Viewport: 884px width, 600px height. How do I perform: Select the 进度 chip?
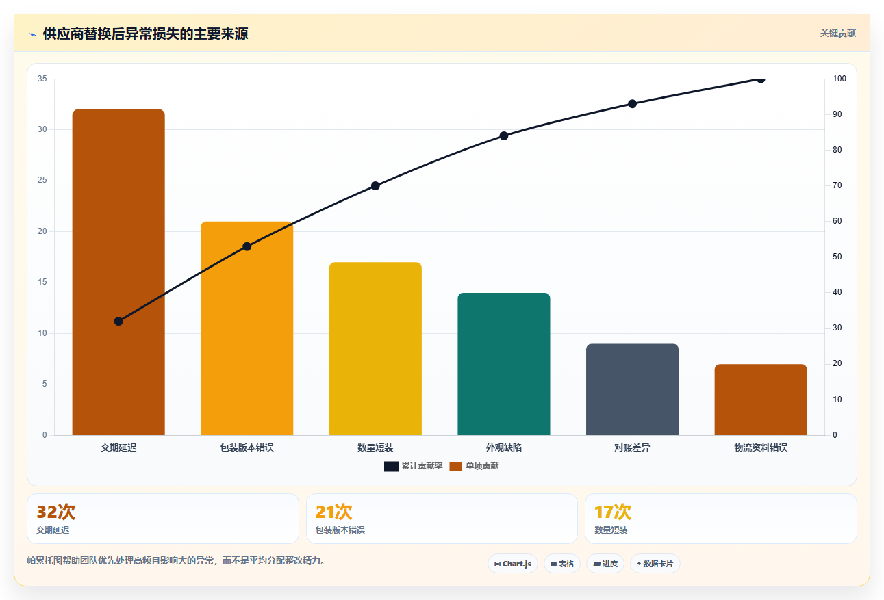[605, 564]
